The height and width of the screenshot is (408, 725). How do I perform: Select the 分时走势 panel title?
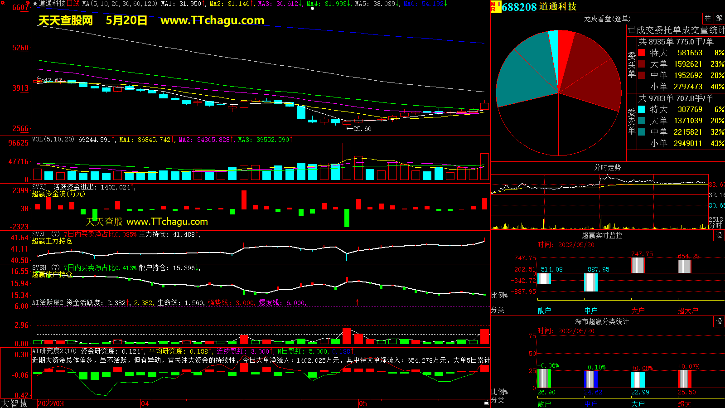coord(607,168)
